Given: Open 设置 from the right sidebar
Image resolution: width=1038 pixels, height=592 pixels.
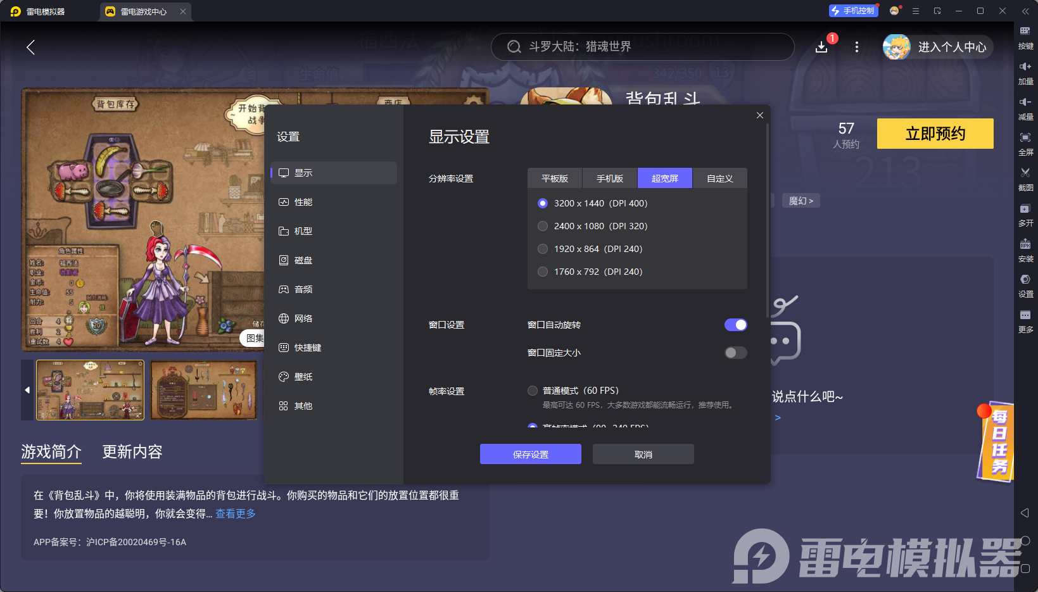Looking at the screenshot, I should [x=1025, y=286].
